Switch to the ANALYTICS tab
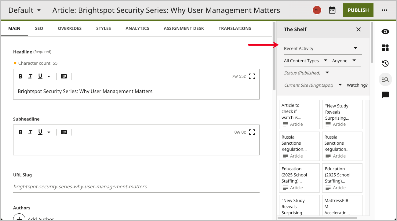Image resolution: width=397 pixels, height=221 pixels. coord(137,28)
